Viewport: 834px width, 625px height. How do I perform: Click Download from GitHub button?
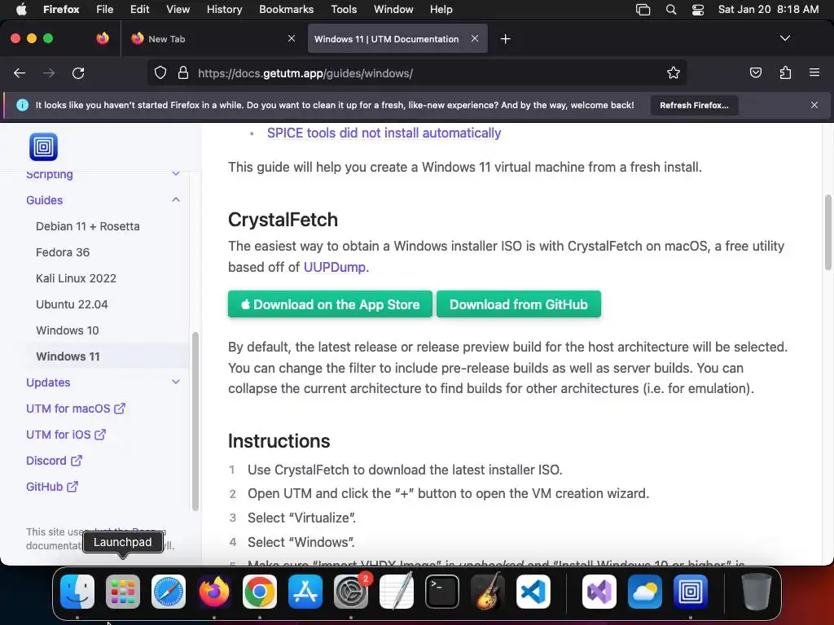pyautogui.click(x=519, y=304)
